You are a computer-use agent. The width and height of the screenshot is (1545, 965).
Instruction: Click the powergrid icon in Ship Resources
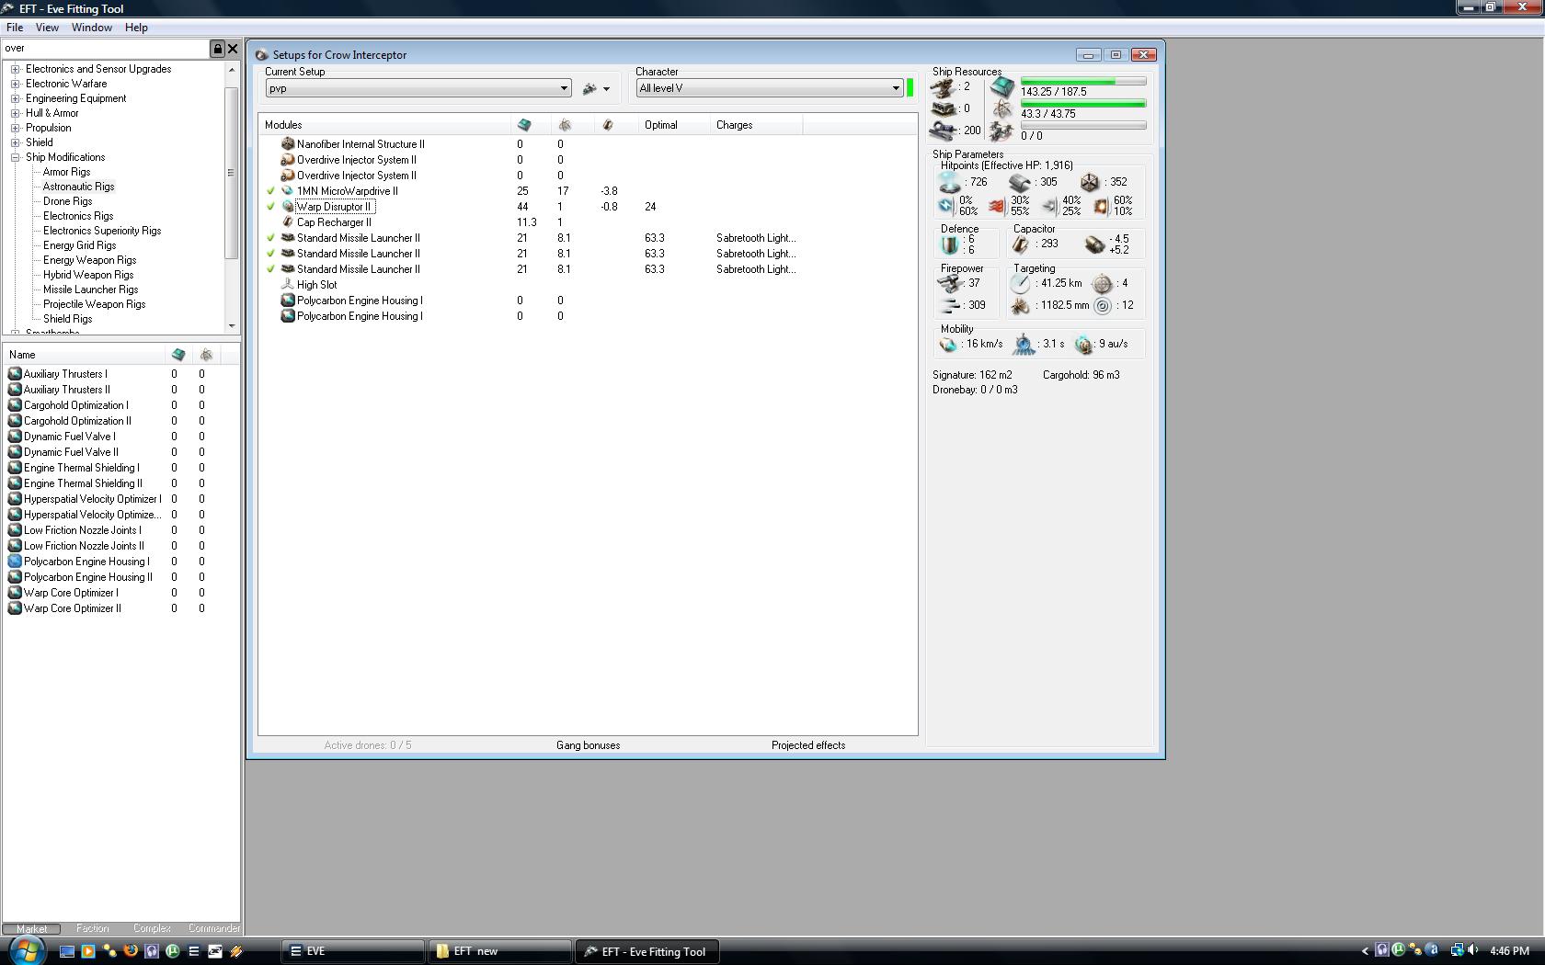point(1002,109)
